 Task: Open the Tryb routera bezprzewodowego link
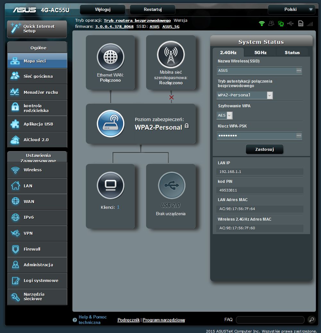(137, 20)
